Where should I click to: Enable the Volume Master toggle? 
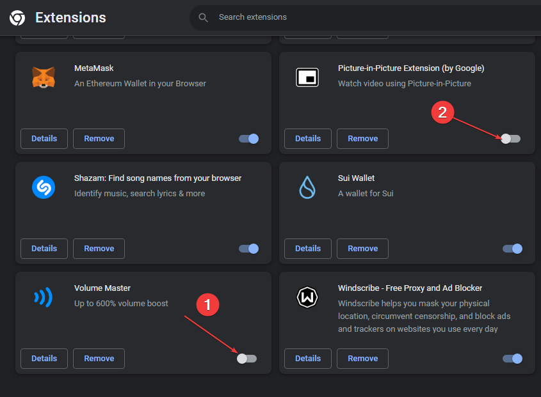coord(246,359)
